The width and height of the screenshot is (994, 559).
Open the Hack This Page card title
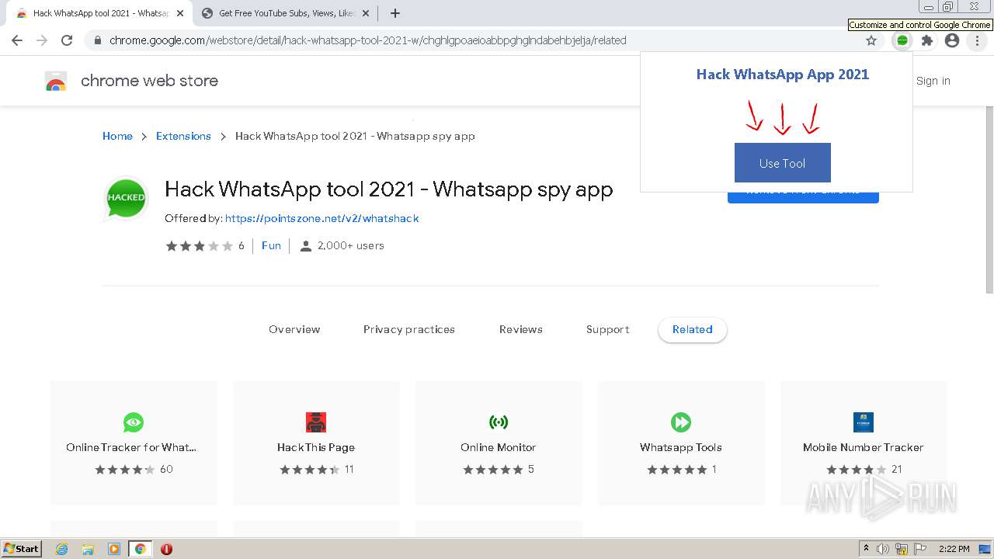coord(316,447)
